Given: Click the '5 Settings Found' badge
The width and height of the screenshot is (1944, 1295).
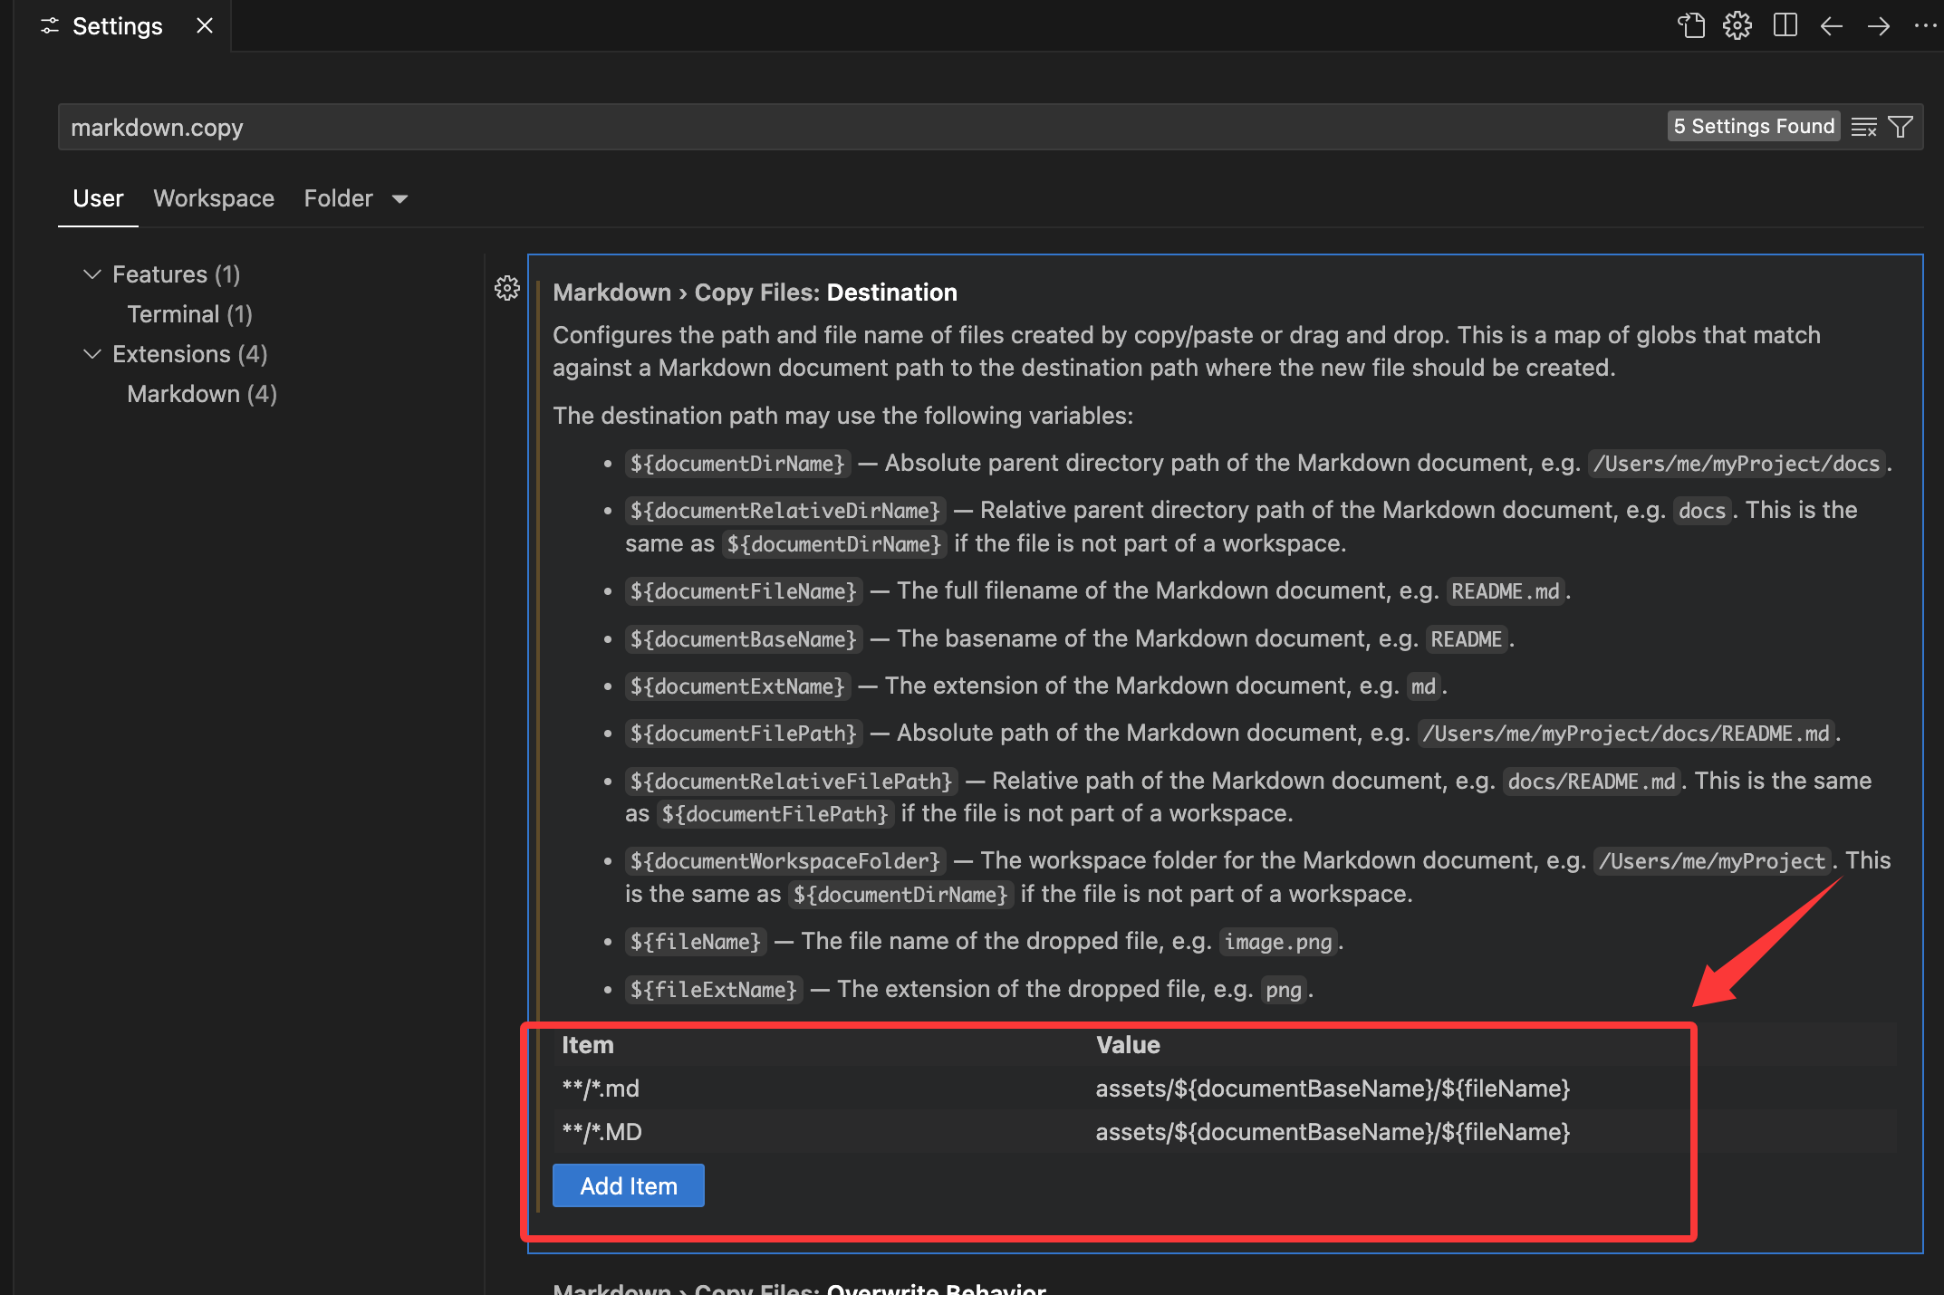Looking at the screenshot, I should pos(1754,126).
